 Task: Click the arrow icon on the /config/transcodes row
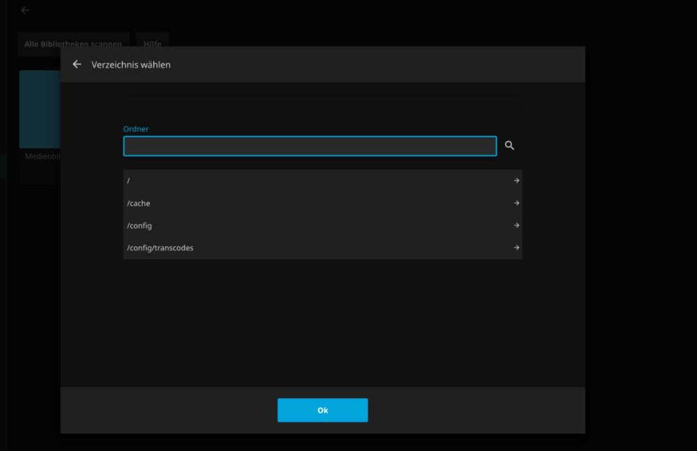(516, 248)
